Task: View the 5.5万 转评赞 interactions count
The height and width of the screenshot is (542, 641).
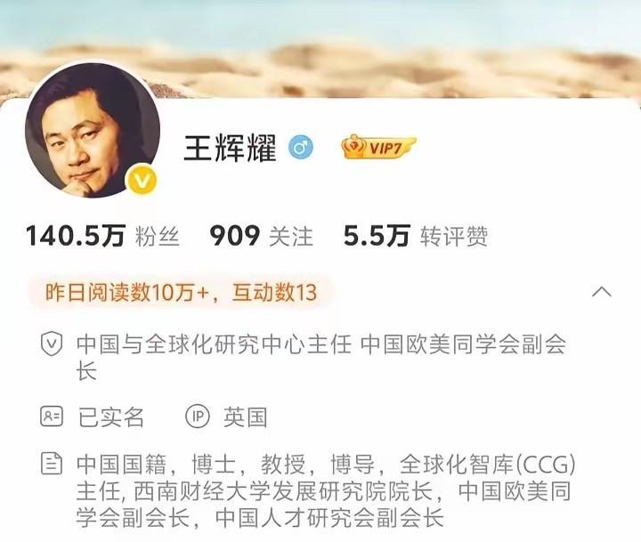Action: click(416, 236)
